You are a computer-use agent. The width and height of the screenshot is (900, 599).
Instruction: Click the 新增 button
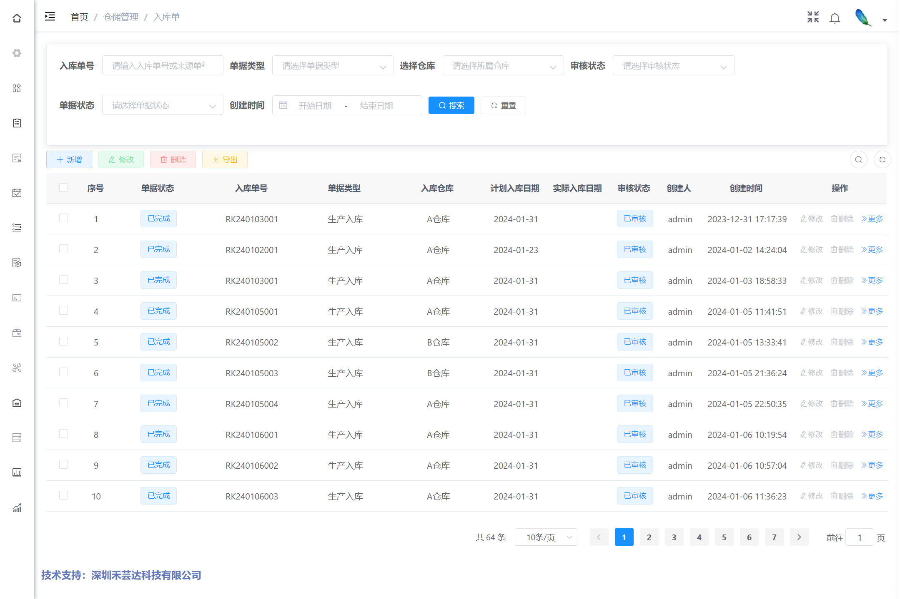pos(69,159)
